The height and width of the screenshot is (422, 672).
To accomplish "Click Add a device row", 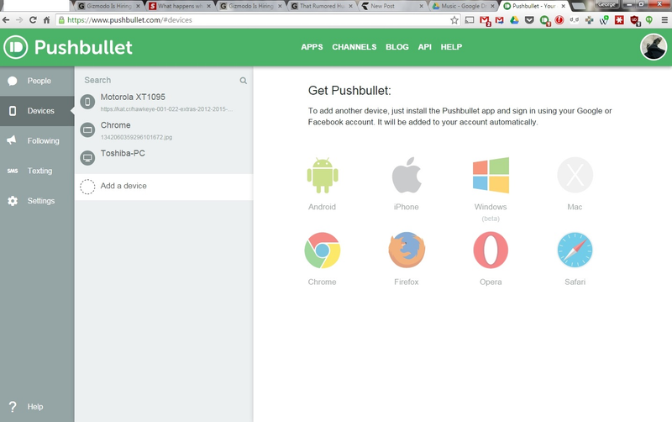I will (x=164, y=187).
